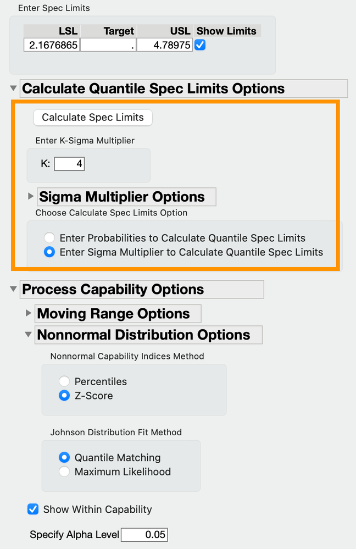Collapse Calculate Quantile Spec Limits Options section

13,88
